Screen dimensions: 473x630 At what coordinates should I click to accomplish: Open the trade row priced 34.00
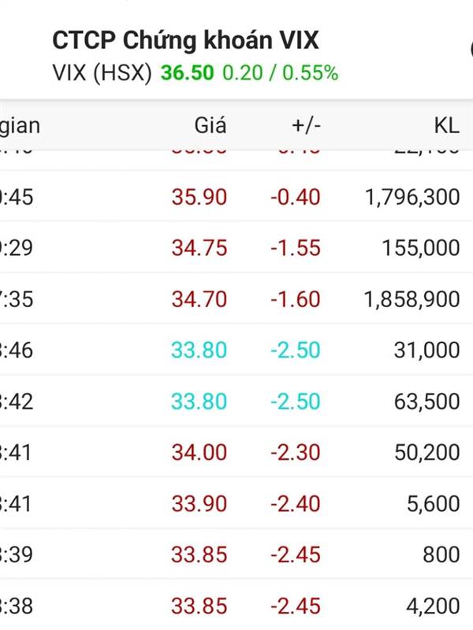point(236,452)
